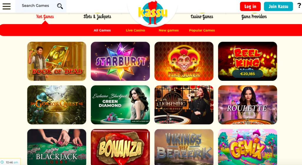302x165 pixels.
Task: Play the Fire Joker game
Action: [184, 61]
